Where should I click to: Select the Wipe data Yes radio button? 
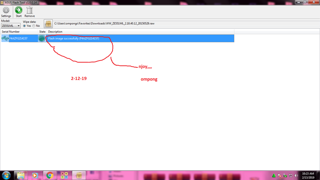tap(24, 26)
